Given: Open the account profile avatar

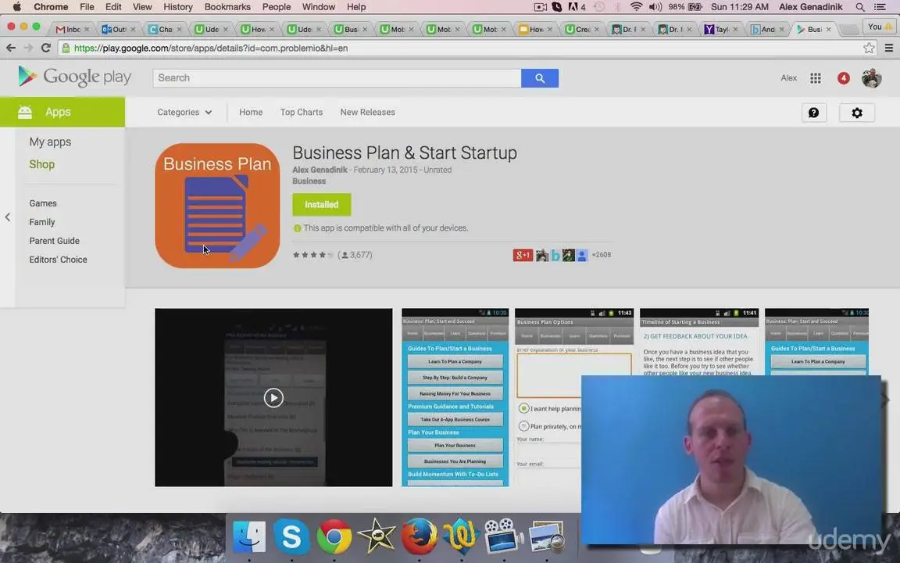Looking at the screenshot, I should (x=871, y=78).
